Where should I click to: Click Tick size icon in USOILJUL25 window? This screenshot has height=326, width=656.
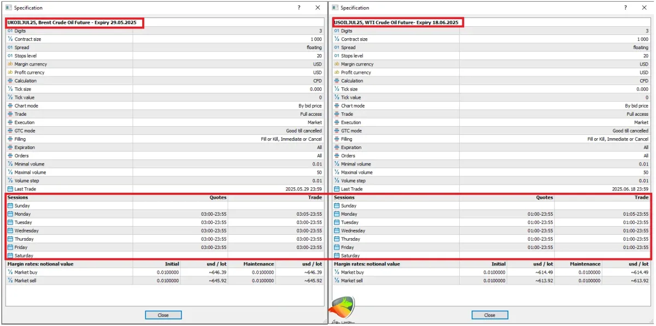(x=337, y=89)
